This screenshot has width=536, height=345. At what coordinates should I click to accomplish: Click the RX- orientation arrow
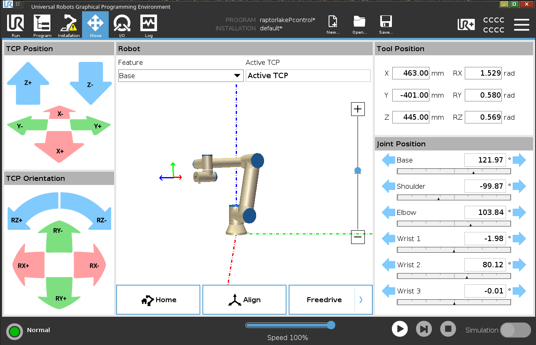(x=91, y=265)
